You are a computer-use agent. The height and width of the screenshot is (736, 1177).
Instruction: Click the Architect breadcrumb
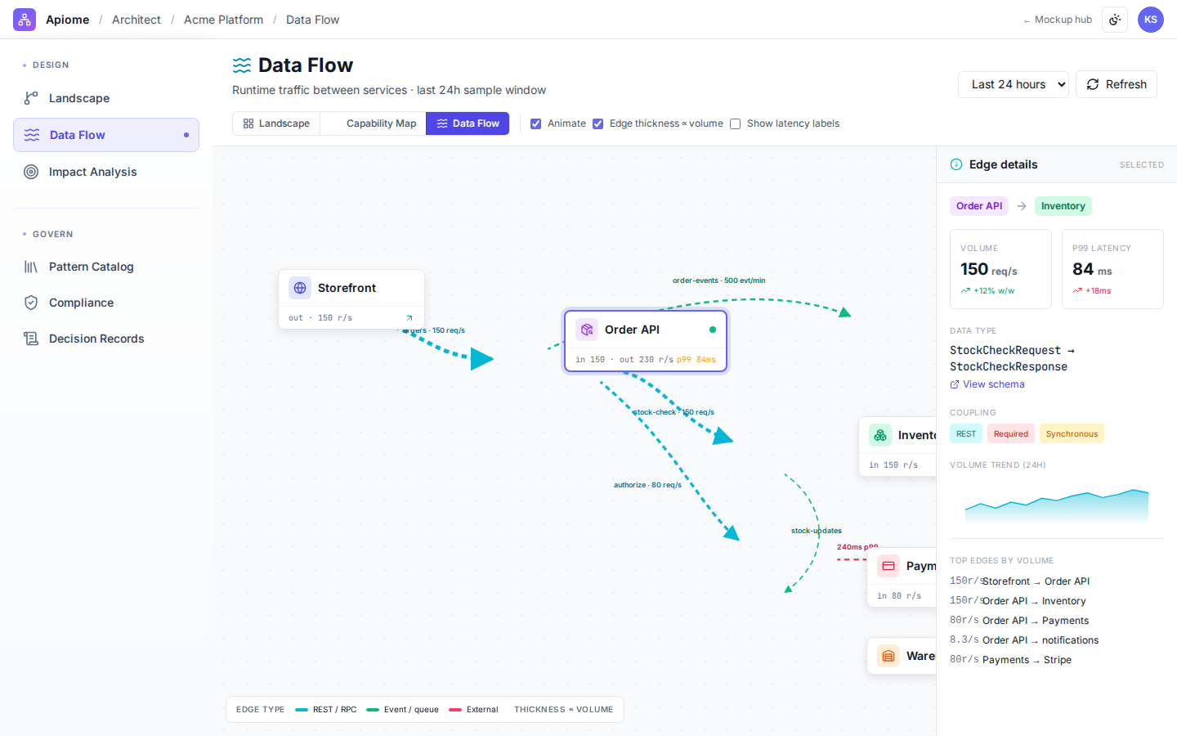tap(136, 20)
